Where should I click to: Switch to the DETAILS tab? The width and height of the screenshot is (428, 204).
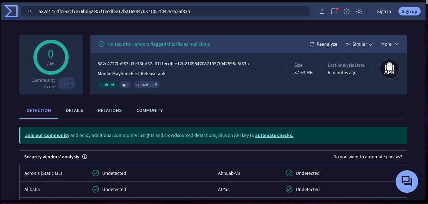[x=75, y=110]
